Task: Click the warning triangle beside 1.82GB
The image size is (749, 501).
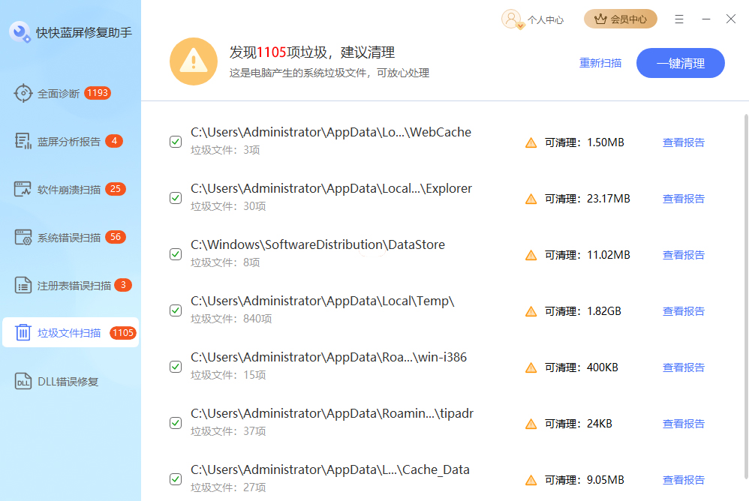Action: (531, 311)
